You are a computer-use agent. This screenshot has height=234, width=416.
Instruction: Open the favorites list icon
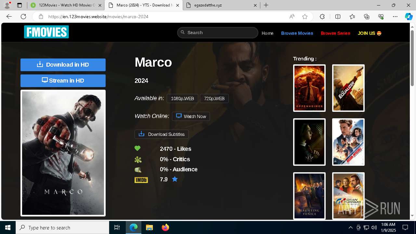pyautogui.click(x=352, y=17)
